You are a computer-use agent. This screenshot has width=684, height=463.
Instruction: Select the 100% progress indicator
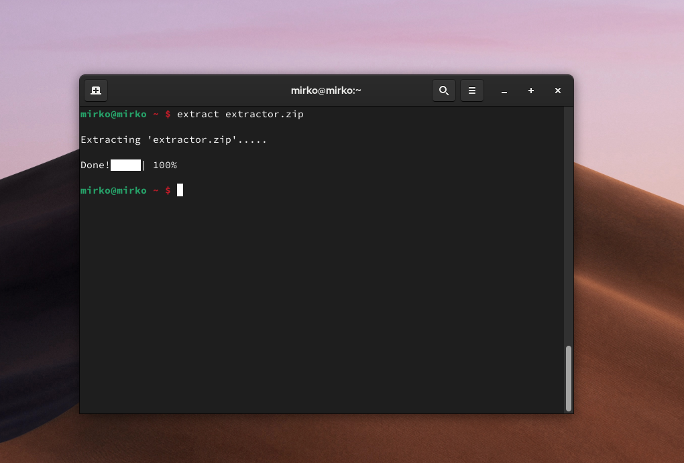pyautogui.click(x=164, y=165)
